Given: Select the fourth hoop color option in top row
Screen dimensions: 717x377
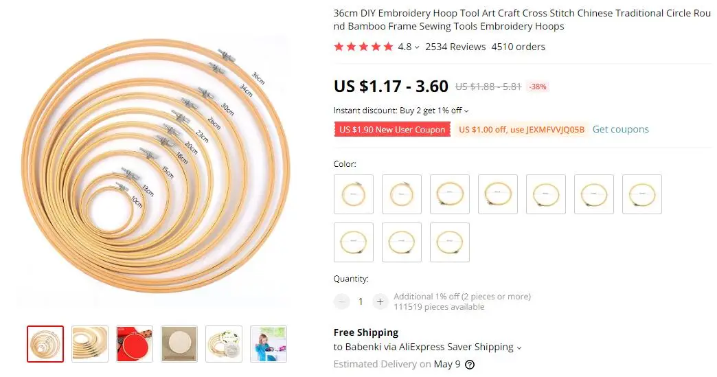Looking at the screenshot, I should [498, 194].
